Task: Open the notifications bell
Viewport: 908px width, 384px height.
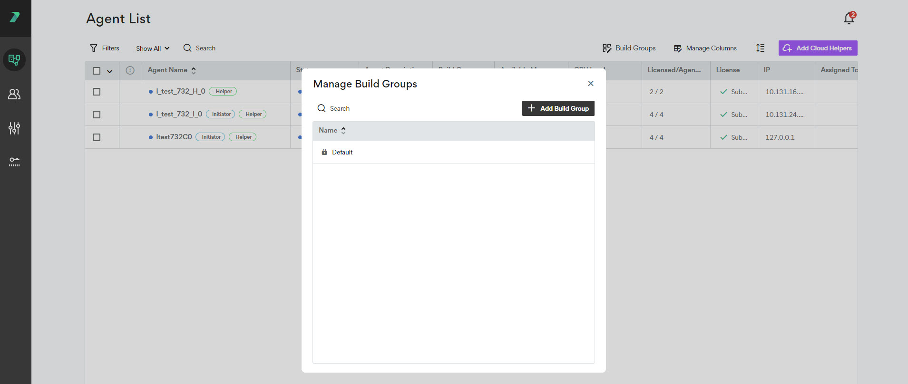Action: (x=849, y=18)
